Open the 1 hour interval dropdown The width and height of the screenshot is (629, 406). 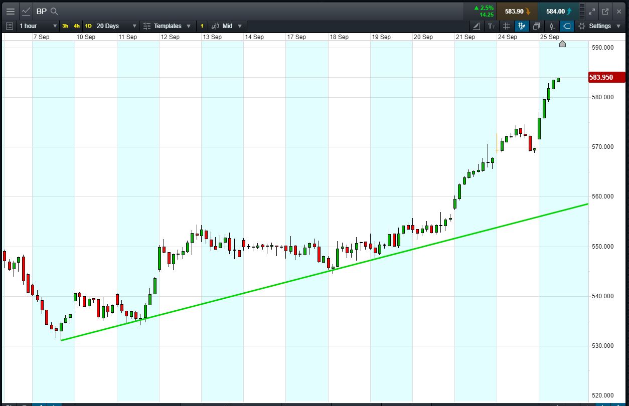click(x=38, y=26)
